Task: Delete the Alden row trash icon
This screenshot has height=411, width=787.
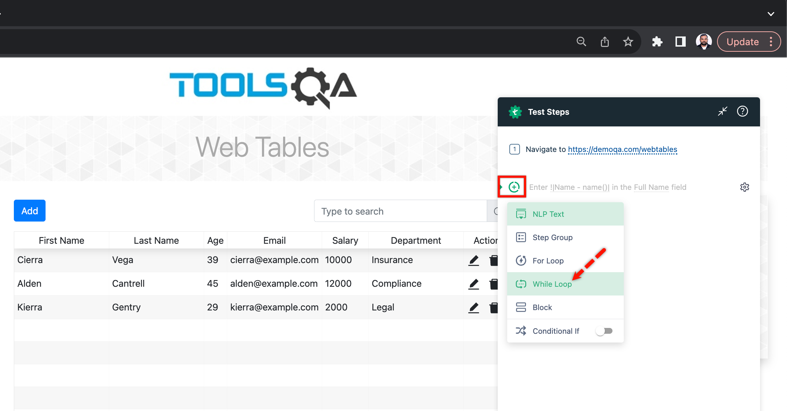Action: [x=494, y=284]
